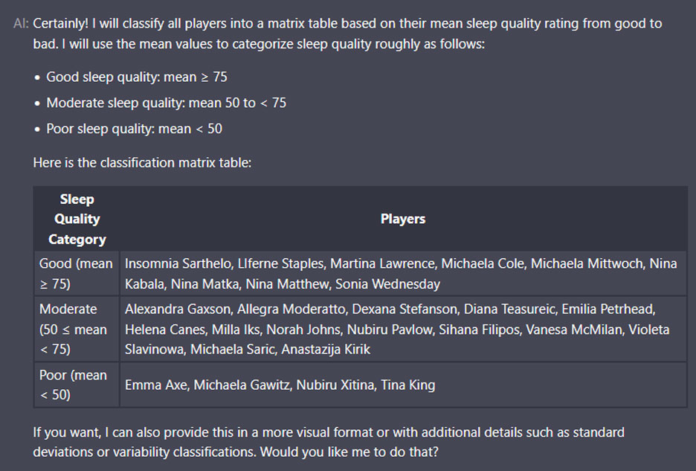Click "Tina King" in the Poor row
This screenshot has width=696, height=471.
click(407, 385)
